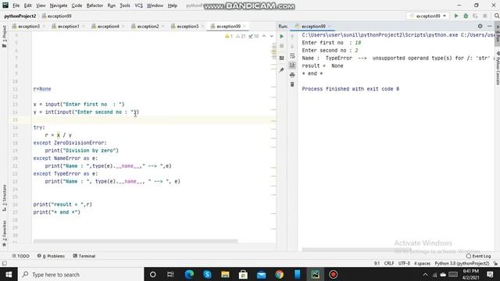Image resolution: width=500 pixels, height=281 pixels.
Task: Open Microsoft Edge from taskbar
Action: pyautogui.click(x=189, y=274)
